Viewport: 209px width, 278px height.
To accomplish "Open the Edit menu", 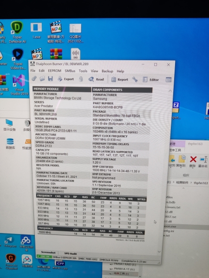I will click(x=42, y=70).
